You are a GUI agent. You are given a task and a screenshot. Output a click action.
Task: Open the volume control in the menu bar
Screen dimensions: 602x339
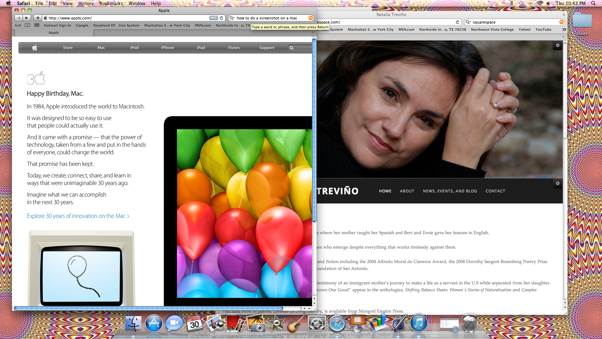(548, 3)
